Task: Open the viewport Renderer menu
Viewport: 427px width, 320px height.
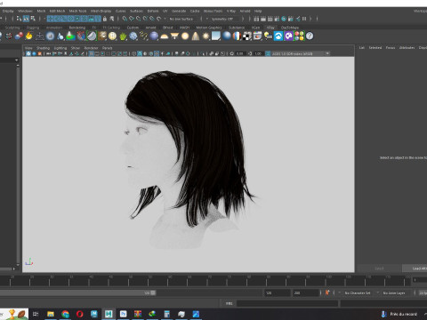Action: click(x=91, y=48)
